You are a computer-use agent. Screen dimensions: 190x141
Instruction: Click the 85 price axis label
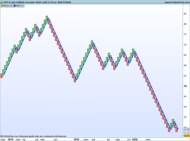(185, 14)
